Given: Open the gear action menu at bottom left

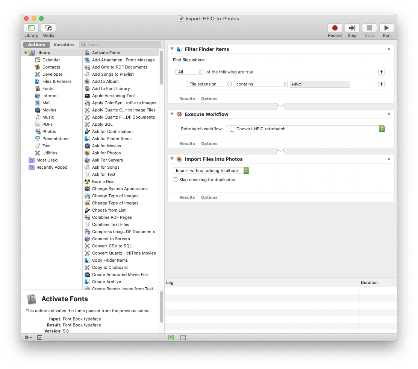Looking at the screenshot, I should point(29,337).
